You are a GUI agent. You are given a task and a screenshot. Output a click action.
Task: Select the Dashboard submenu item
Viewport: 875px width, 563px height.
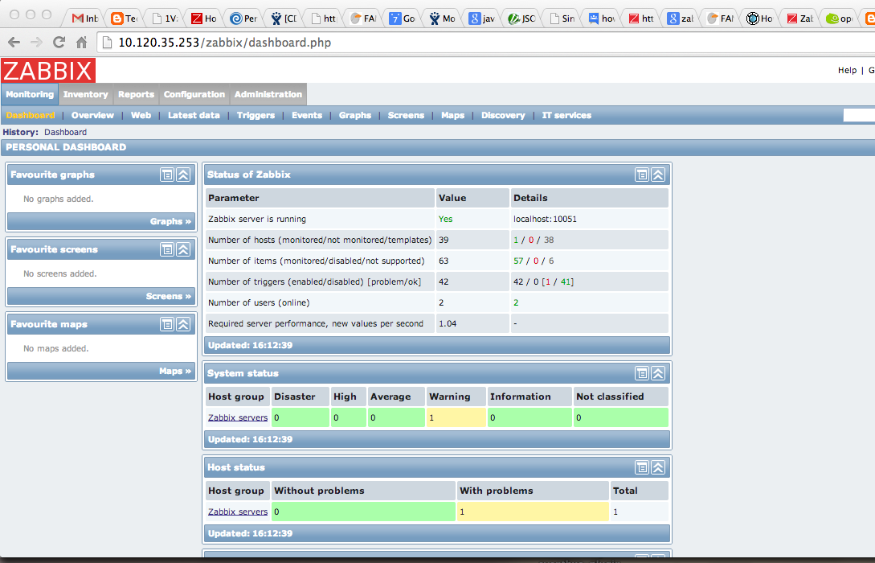(x=31, y=116)
